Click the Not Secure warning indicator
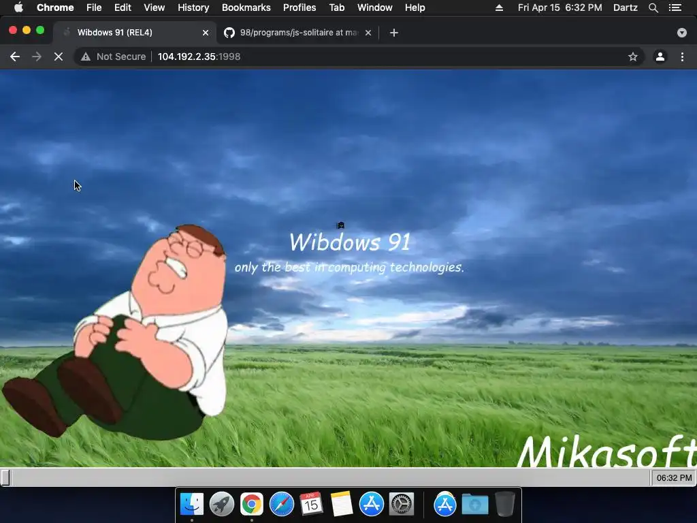 click(x=114, y=57)
